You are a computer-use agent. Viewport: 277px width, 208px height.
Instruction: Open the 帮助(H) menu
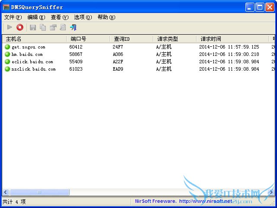106,17
